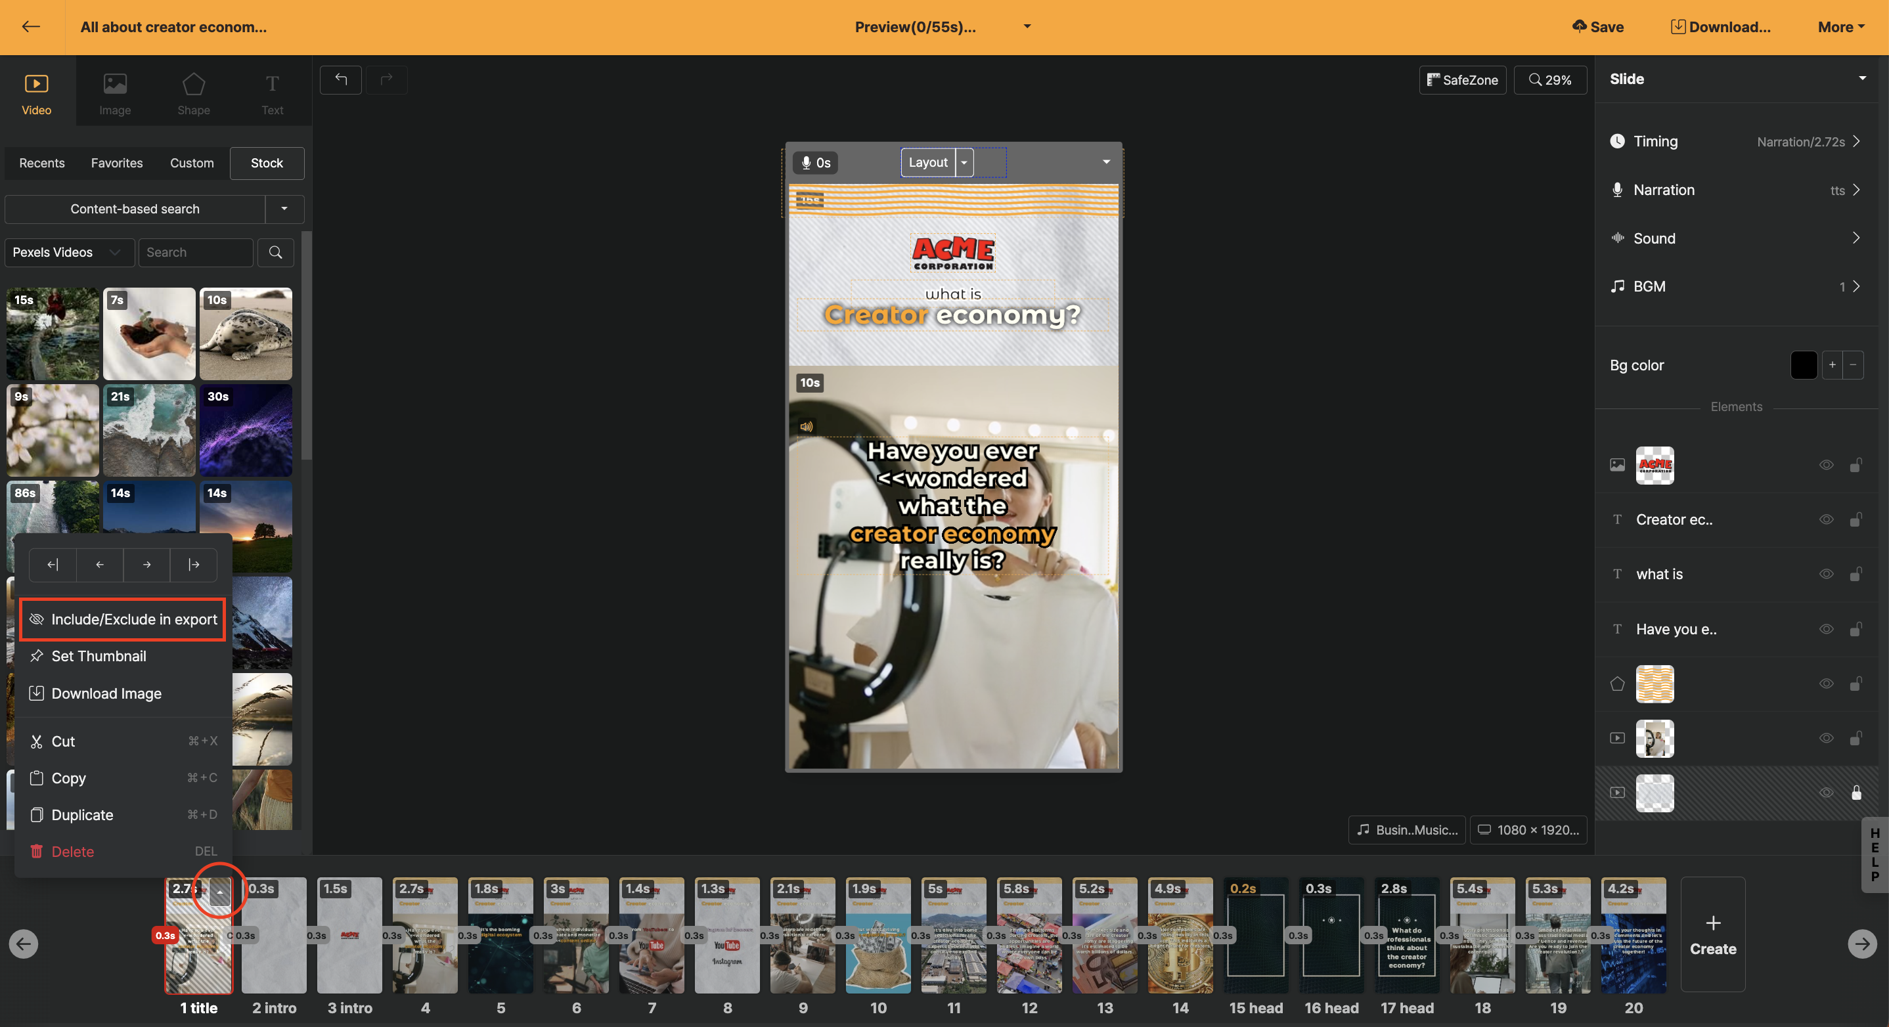This screenshot has width=1889, height=1027.
Task: Select the 7s plant-in-hands video thumbnail
Action: coord(150,334)
